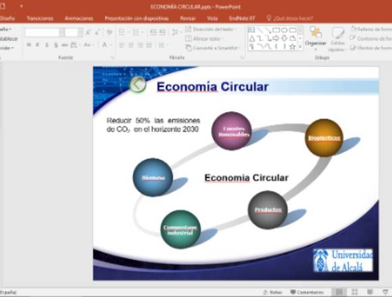The height and width of the screenshot is (297, 392).
Task: Open the font size dropdown
Action: (80, 32)
